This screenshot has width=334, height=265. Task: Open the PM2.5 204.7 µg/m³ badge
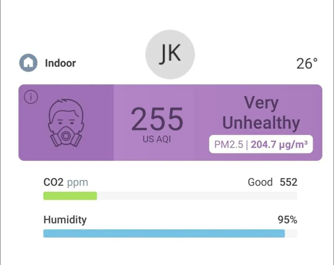coord(261,144)
